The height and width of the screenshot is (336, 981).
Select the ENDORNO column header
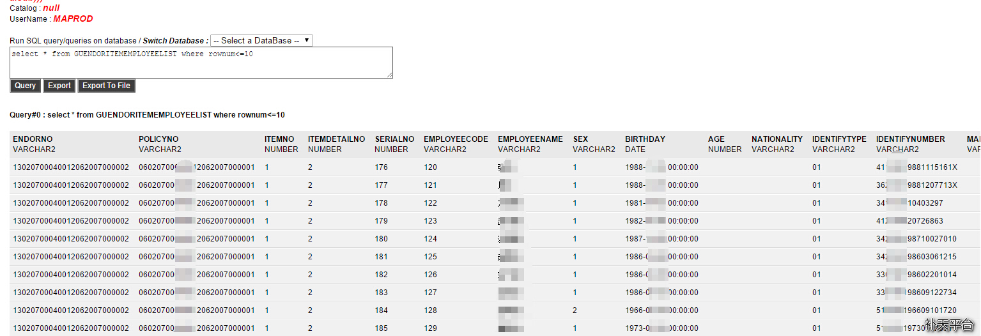[33, 139]
